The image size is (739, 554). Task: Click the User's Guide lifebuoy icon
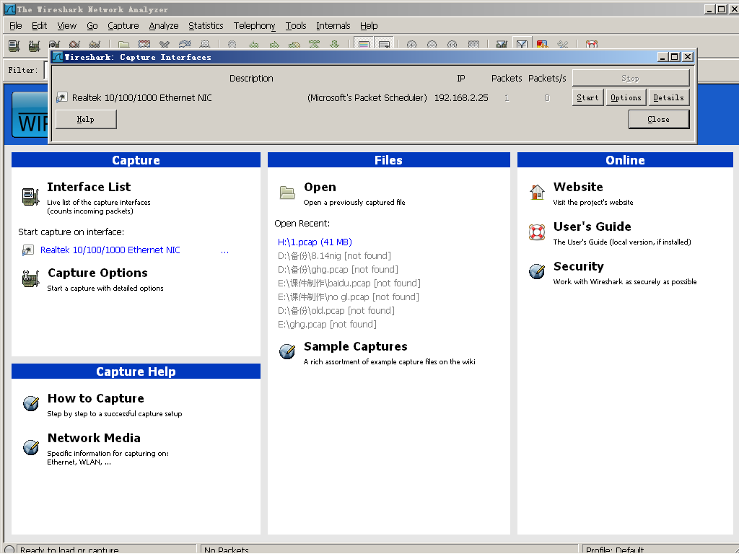(537, 232)
